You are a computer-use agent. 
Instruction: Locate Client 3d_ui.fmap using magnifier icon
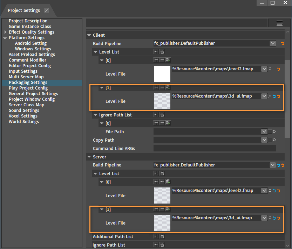coord(270,96)
